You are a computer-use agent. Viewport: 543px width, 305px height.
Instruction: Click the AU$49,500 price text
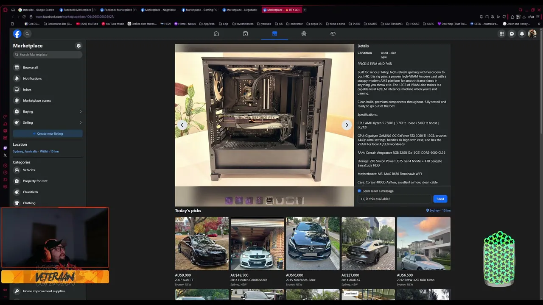(x=239, y=275)
